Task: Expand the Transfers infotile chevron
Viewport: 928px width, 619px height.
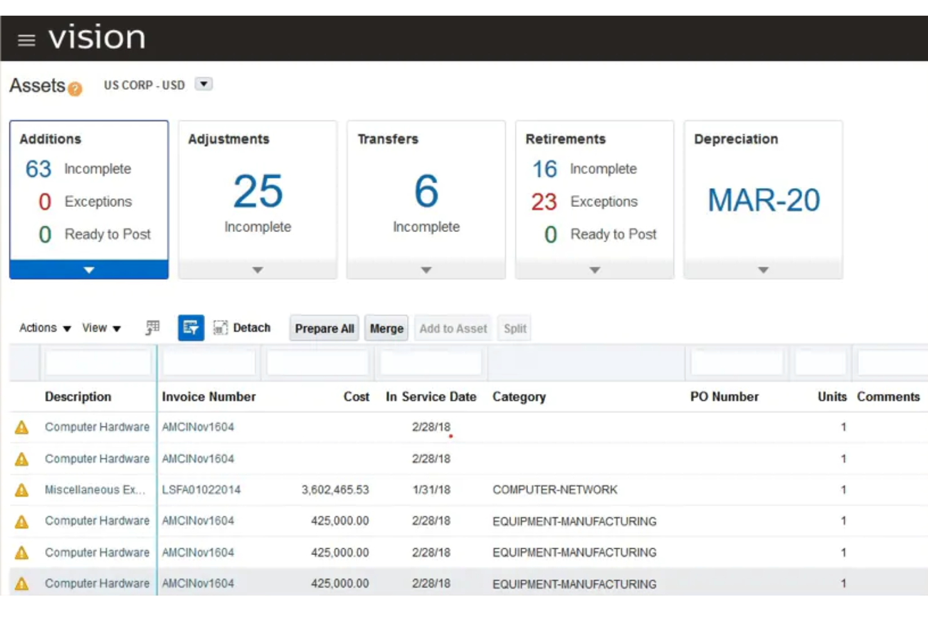Action: tap(426, 270)
